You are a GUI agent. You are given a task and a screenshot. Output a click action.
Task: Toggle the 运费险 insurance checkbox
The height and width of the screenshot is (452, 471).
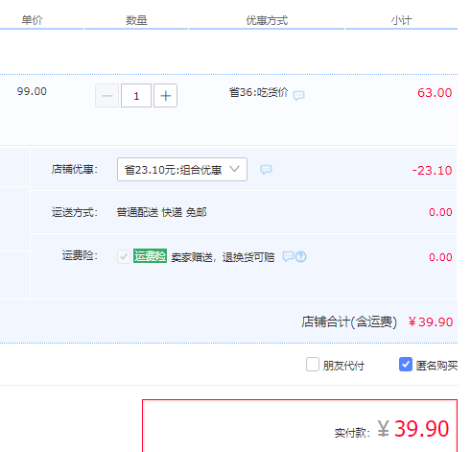coord(124,256)
